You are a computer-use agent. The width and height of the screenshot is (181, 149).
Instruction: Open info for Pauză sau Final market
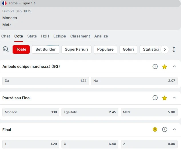tap(155, 98)
